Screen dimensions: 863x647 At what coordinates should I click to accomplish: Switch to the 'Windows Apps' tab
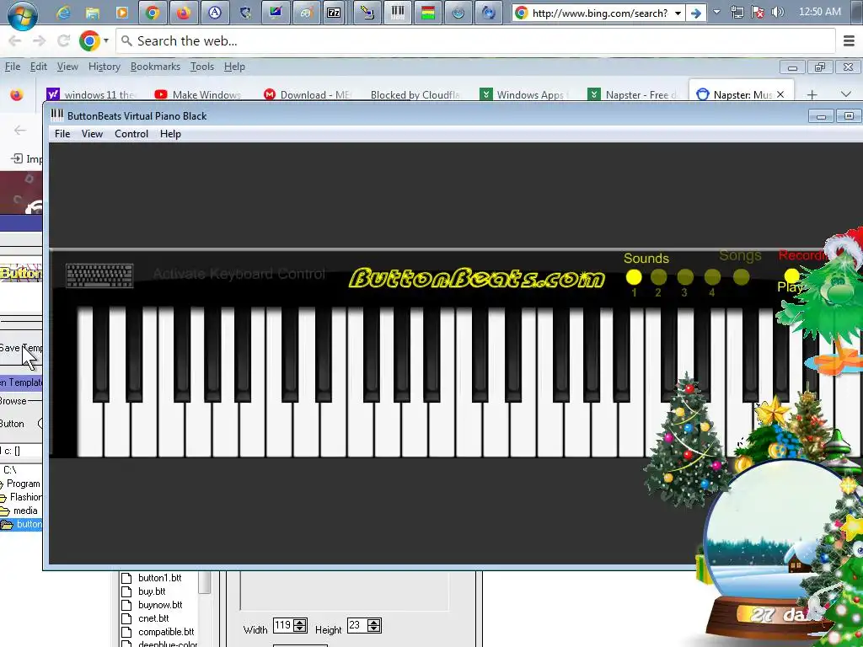[524, 94]
